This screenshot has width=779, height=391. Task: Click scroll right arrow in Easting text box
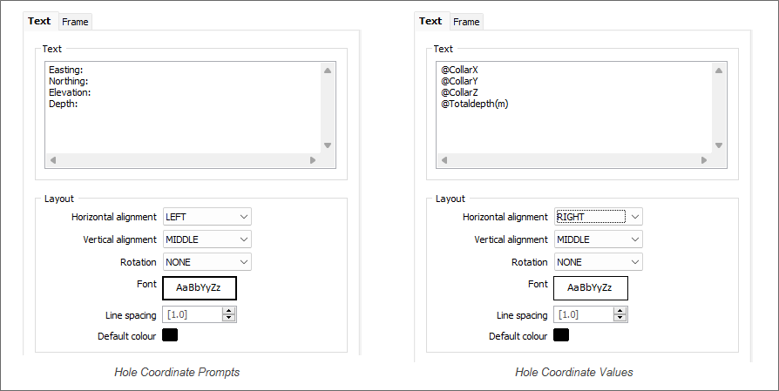[313, 159]
